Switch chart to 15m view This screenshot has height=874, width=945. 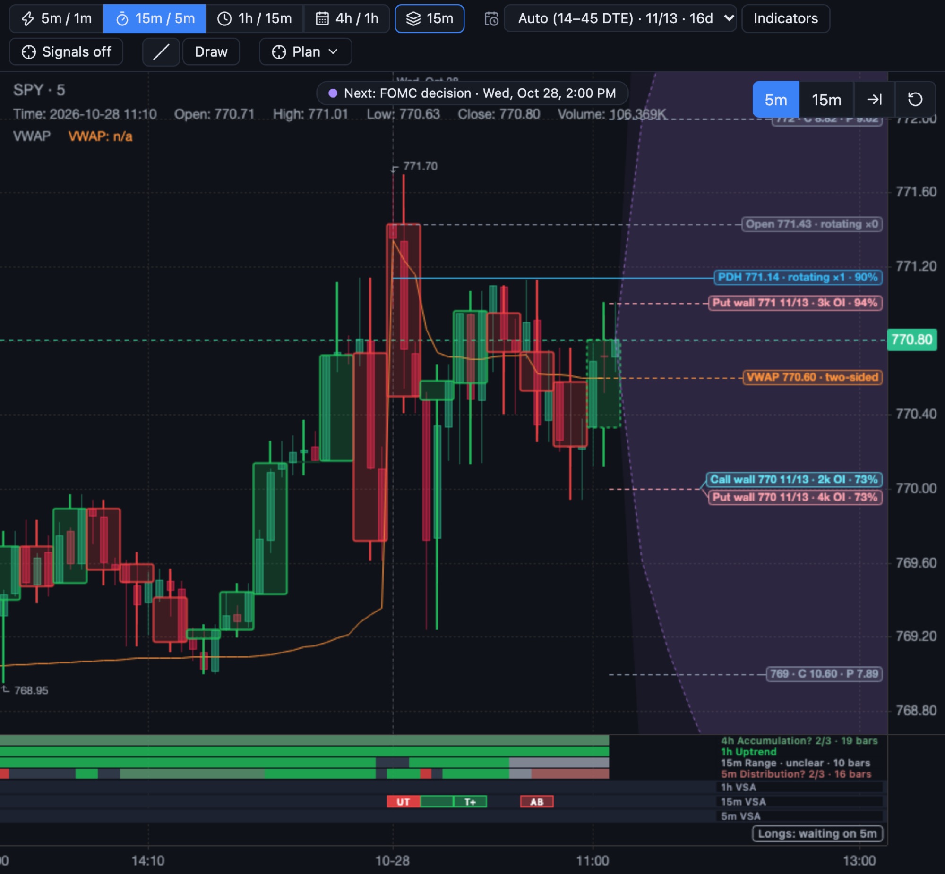point(826,100)
